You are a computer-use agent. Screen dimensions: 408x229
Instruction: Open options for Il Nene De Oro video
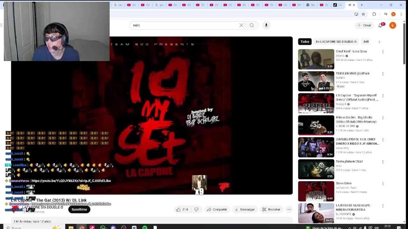[383, 118]
